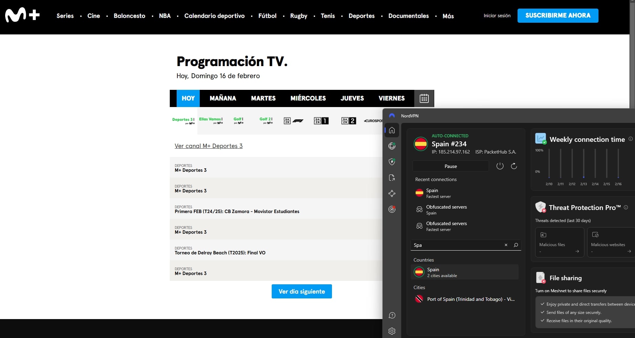635x338 pixels.
Task: Open NordVPN help question-mark icon
Action: [392, 316]
